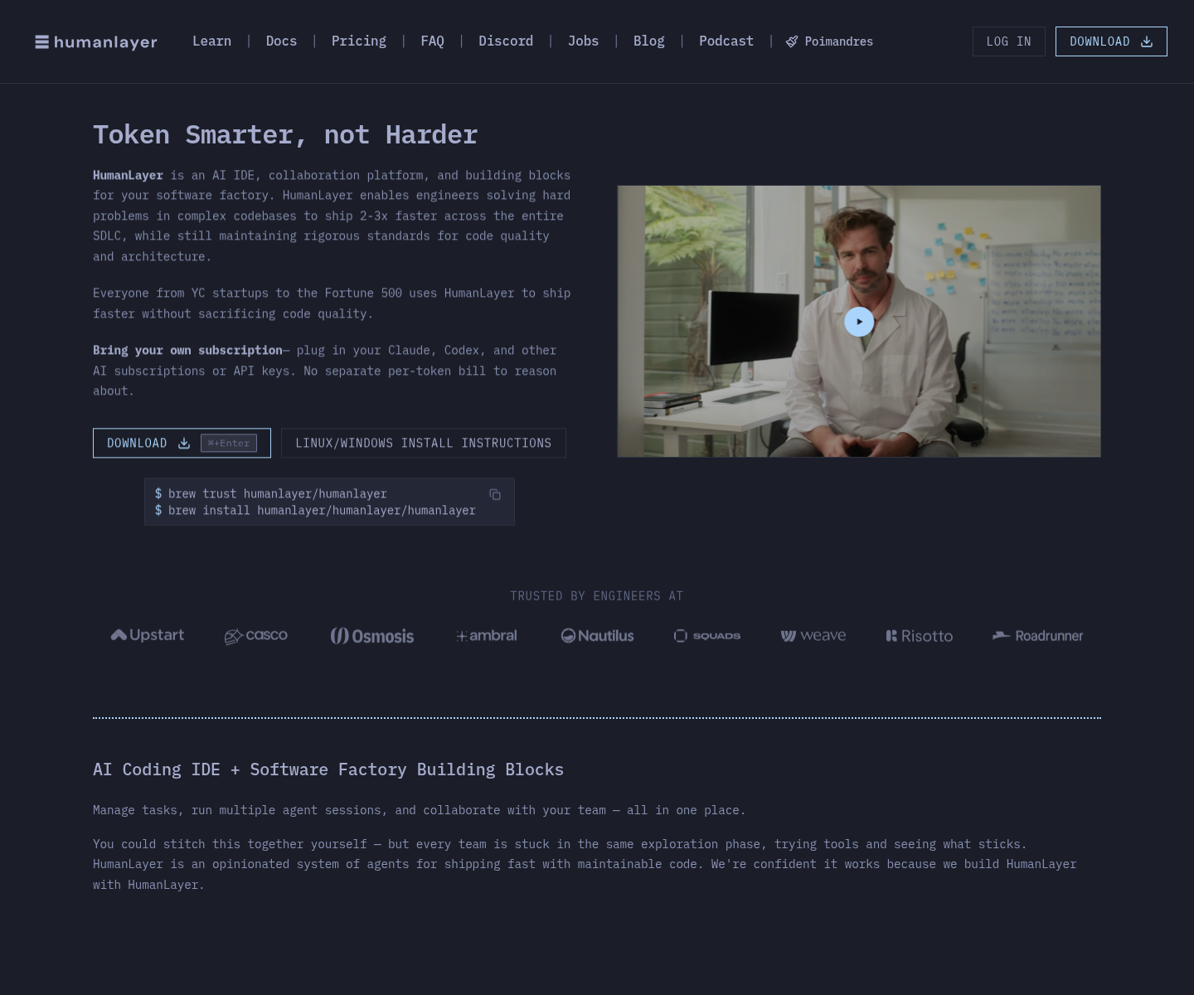This screenshot has width=1194, height=995.
Task: Open the Podcast link in the header
Action: point(726,41)
